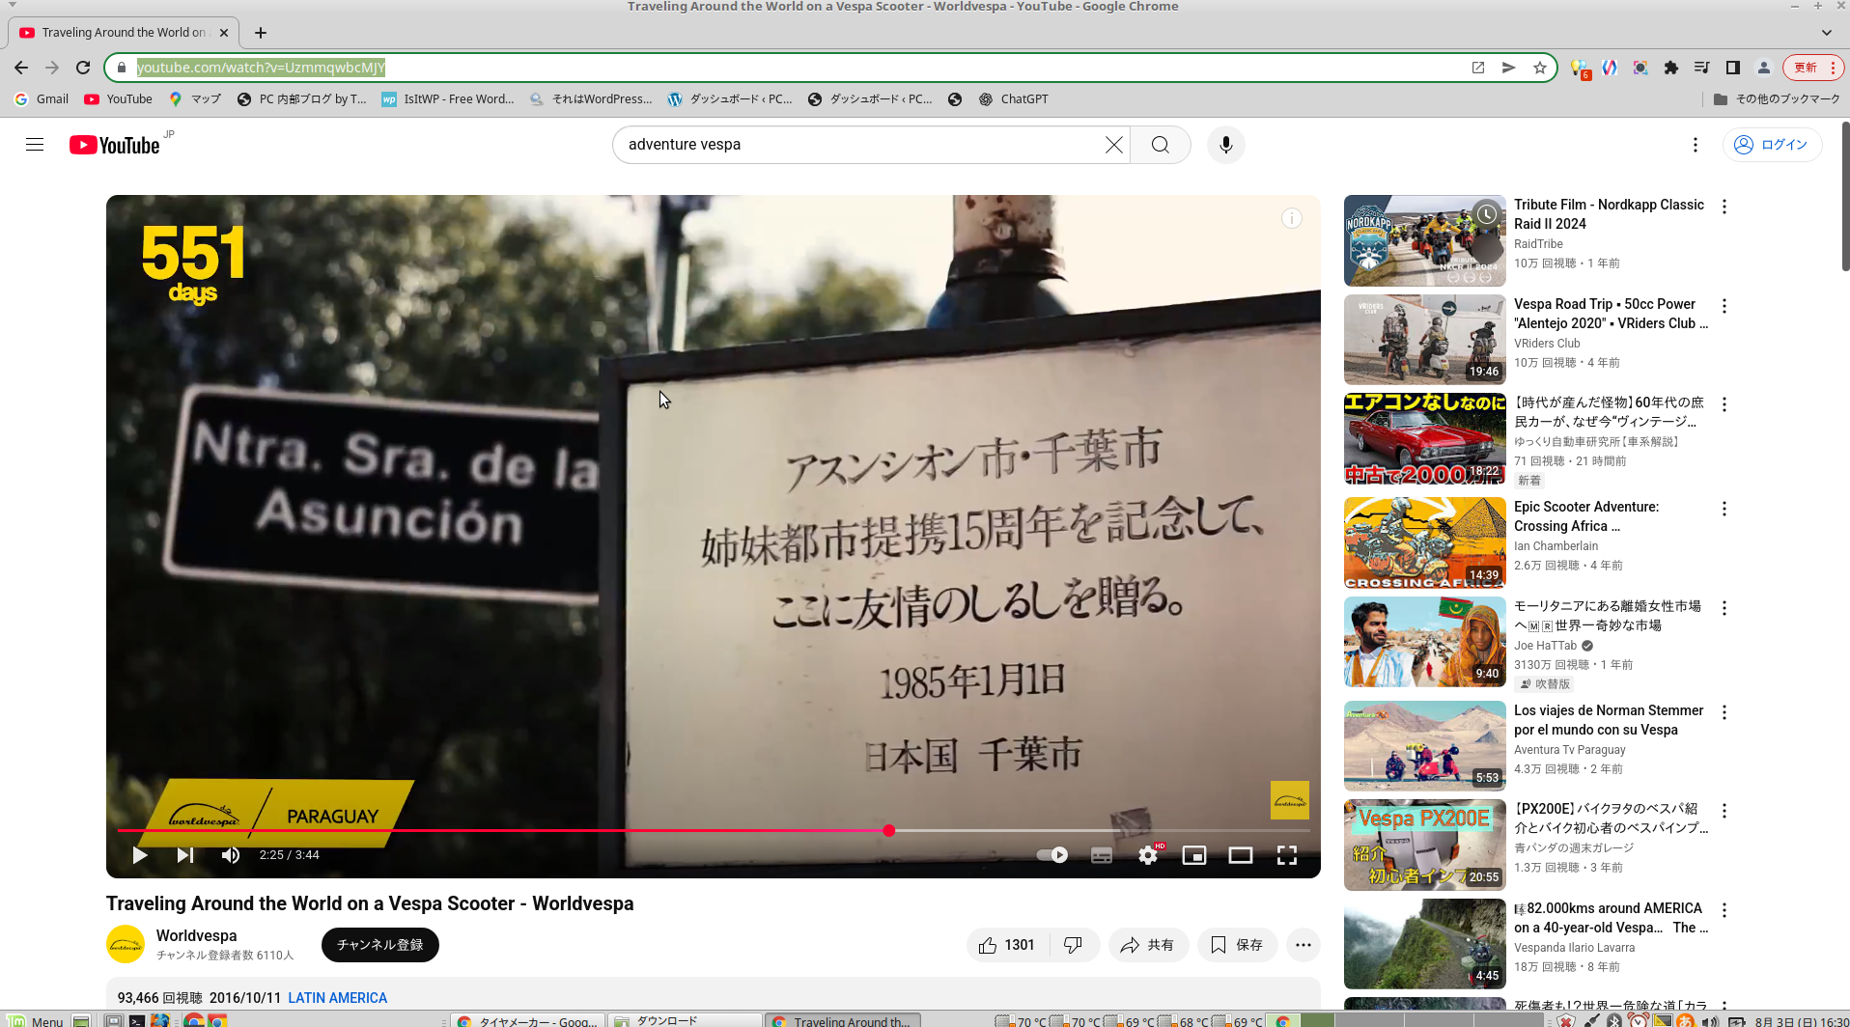Open YouTube settings three-dot menu
The height and width of the screenshot is (1027, 1850).
point(1695,145)
